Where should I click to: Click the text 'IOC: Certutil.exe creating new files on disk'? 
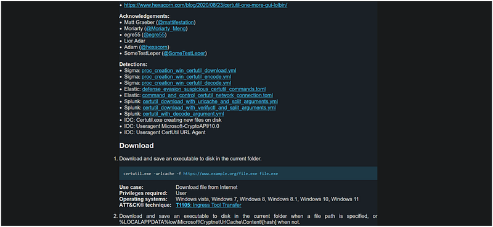click(173, 120)
